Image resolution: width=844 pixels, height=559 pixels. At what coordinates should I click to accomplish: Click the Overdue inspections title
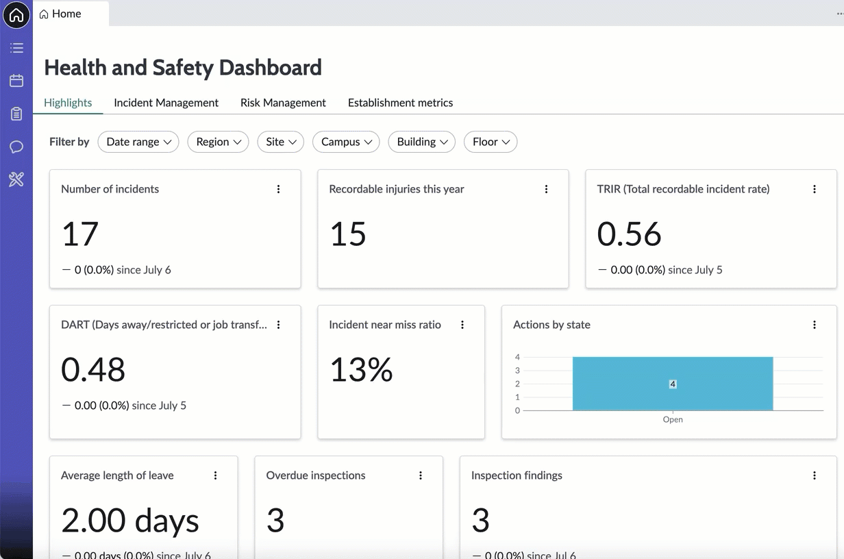(316, 475)
